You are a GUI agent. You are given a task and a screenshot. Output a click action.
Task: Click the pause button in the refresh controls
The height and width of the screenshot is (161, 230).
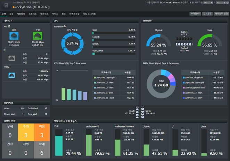point(225,3)
